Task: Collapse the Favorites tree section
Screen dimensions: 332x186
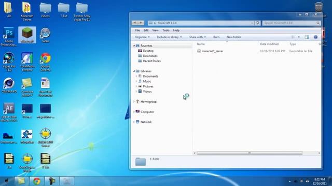Action: point(134,46)
